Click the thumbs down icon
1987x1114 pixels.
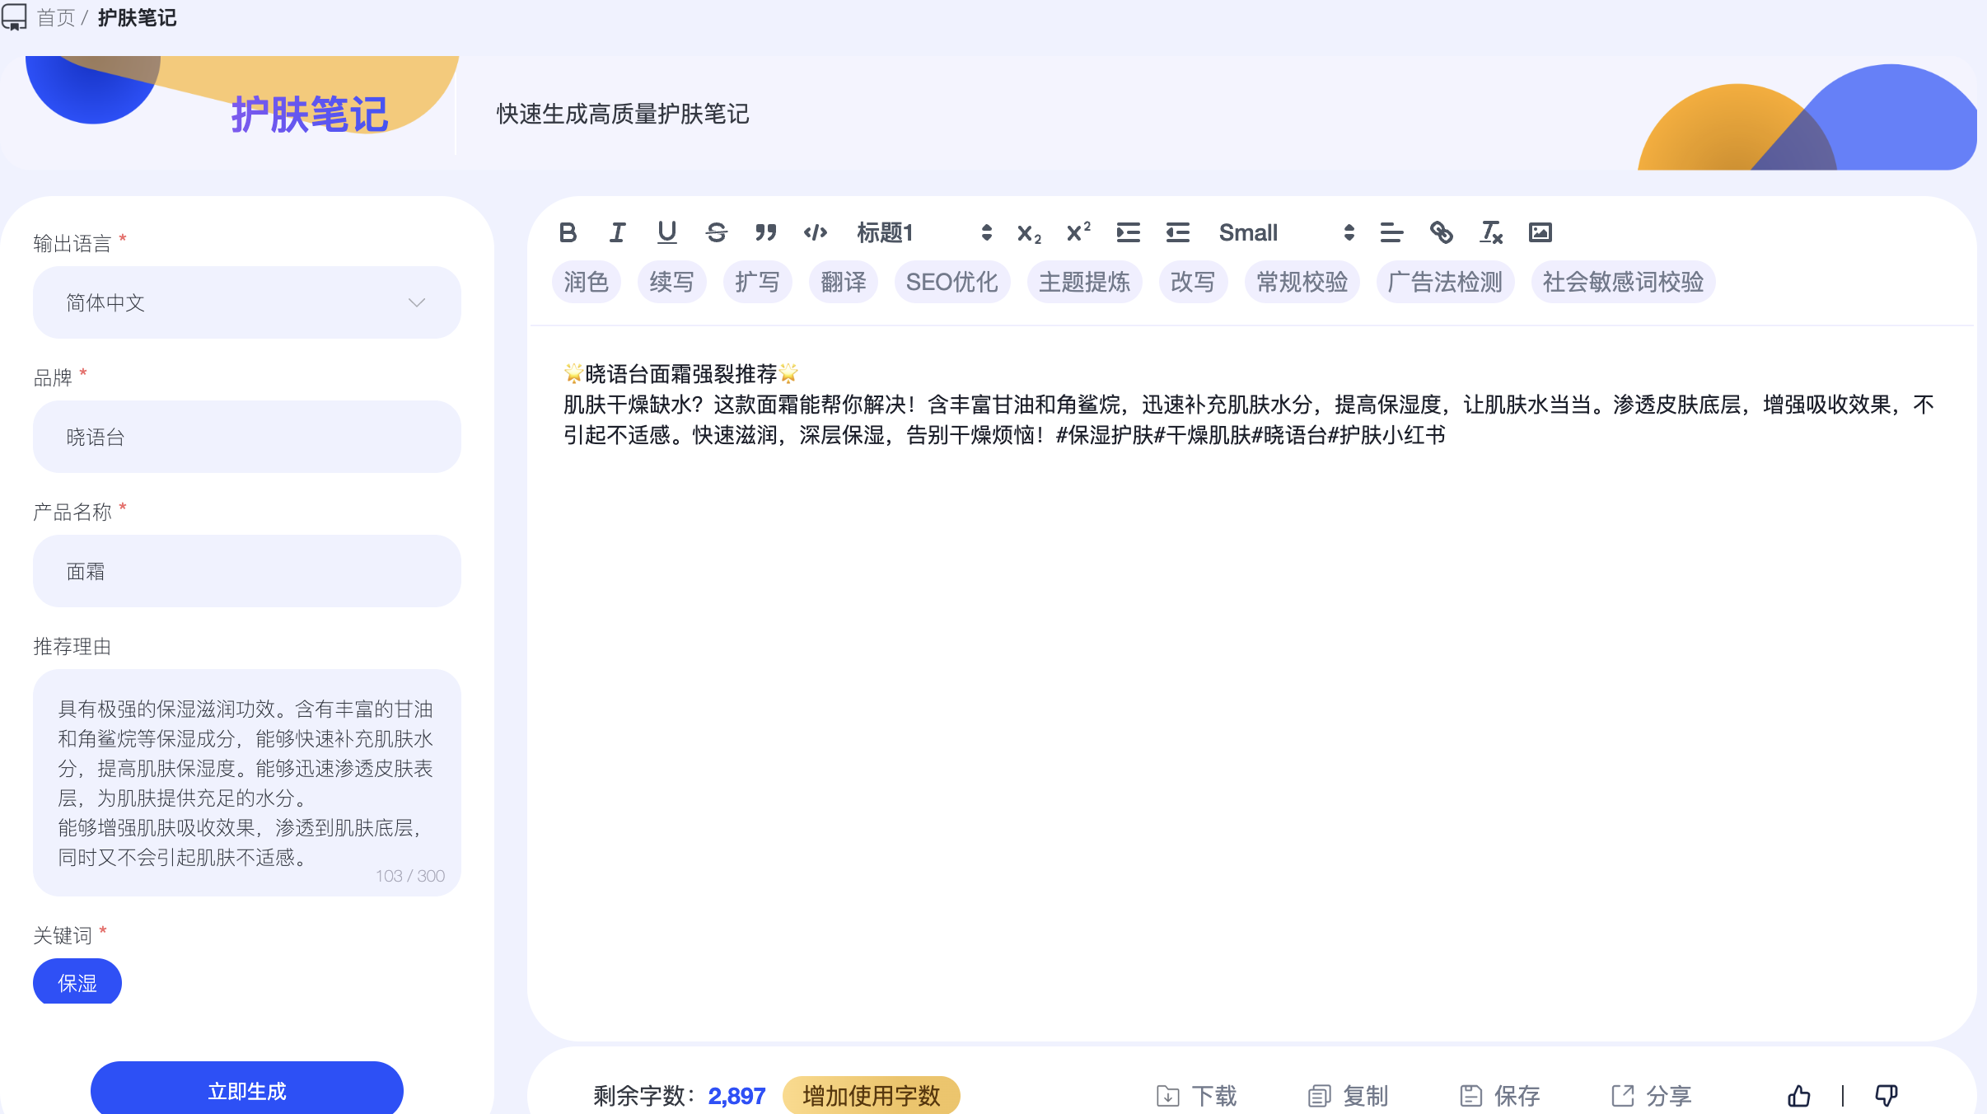(1886, 1095)
